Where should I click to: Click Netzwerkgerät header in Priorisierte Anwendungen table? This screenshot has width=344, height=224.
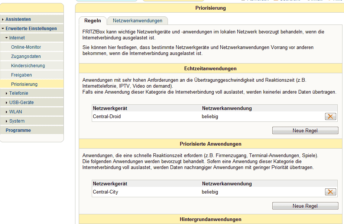tap(110, 184)
